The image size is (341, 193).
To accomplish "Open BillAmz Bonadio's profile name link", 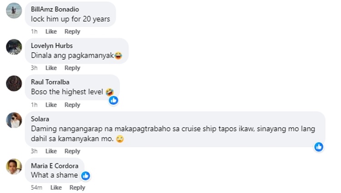I will click(55, 9).
